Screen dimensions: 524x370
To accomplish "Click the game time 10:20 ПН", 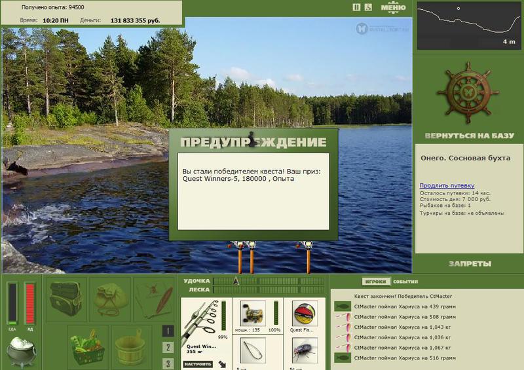I will 56,20.
